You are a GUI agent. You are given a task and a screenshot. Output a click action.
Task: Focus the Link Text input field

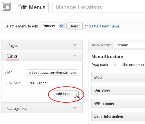click(52, 83)
